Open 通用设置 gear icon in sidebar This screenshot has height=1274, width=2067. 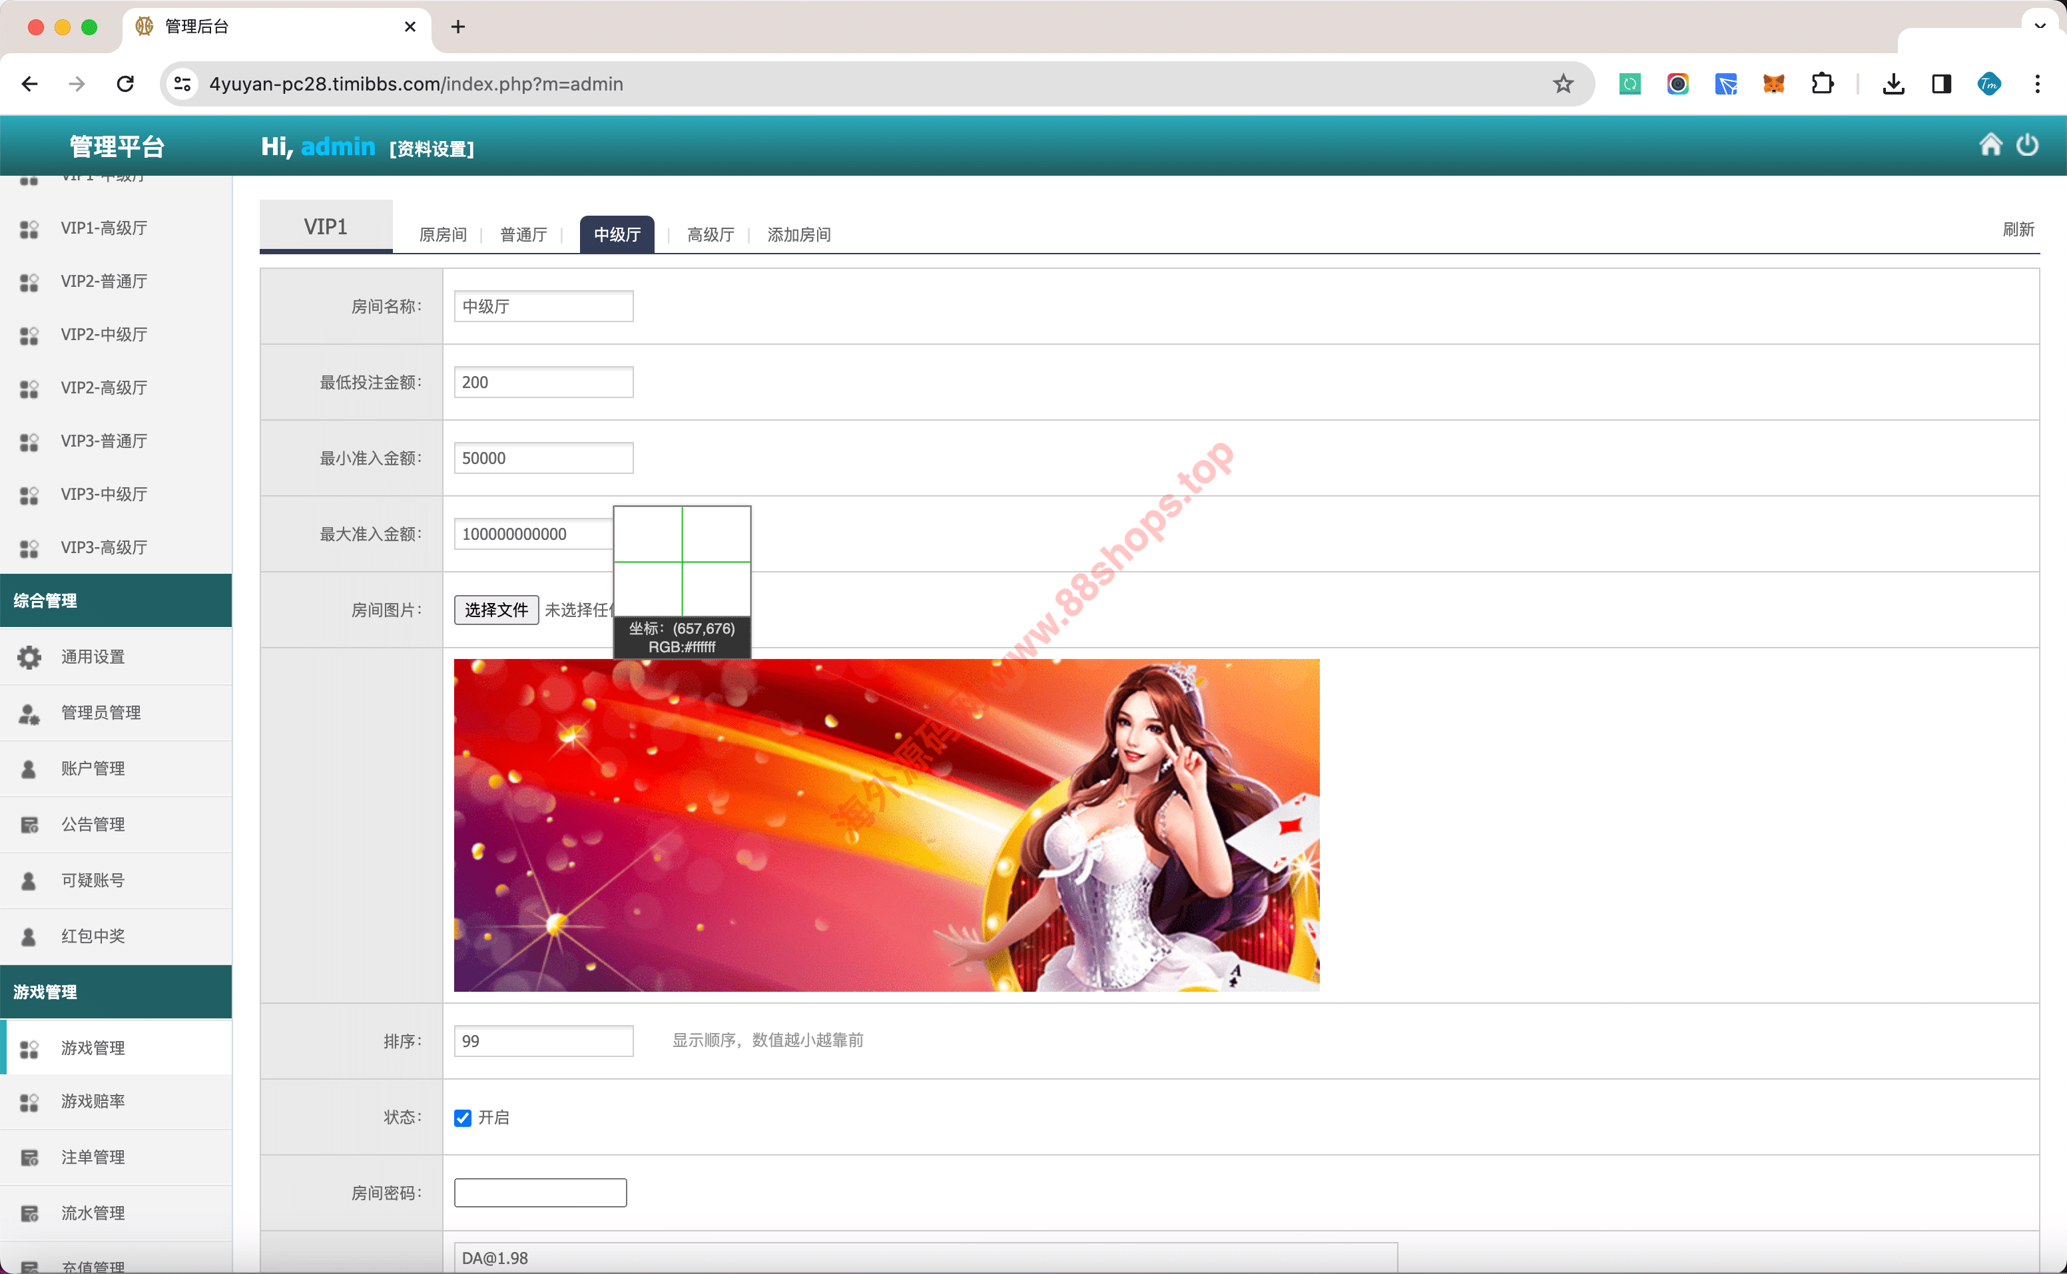point(29,657)
